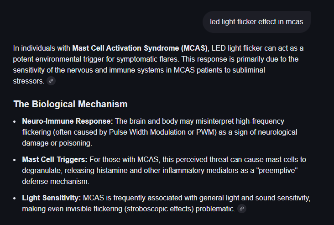Click the "led light flicker effect in mcas" message bubble
This screenshot has width=334, height=225.
pos(256,21)
